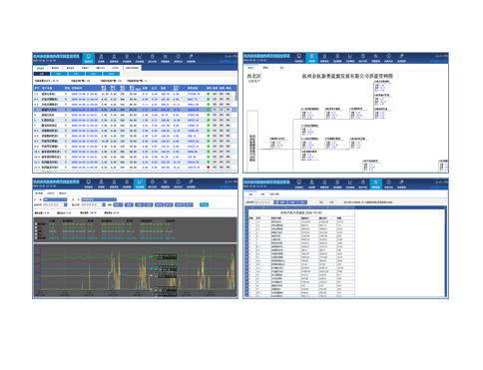Open the highlighted chart icon in the trend curve window
This screenshot has width=483, height=370.
pos(140,184)
